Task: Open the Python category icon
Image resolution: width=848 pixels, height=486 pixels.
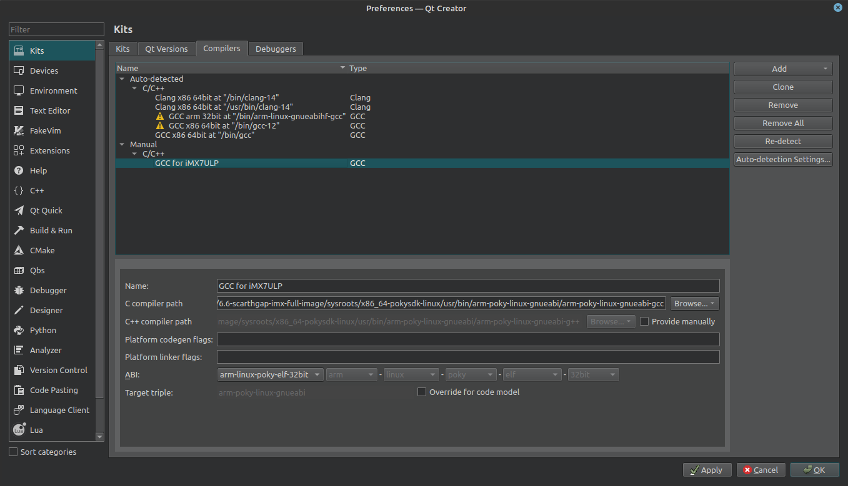Action: [x=19, y=330]
